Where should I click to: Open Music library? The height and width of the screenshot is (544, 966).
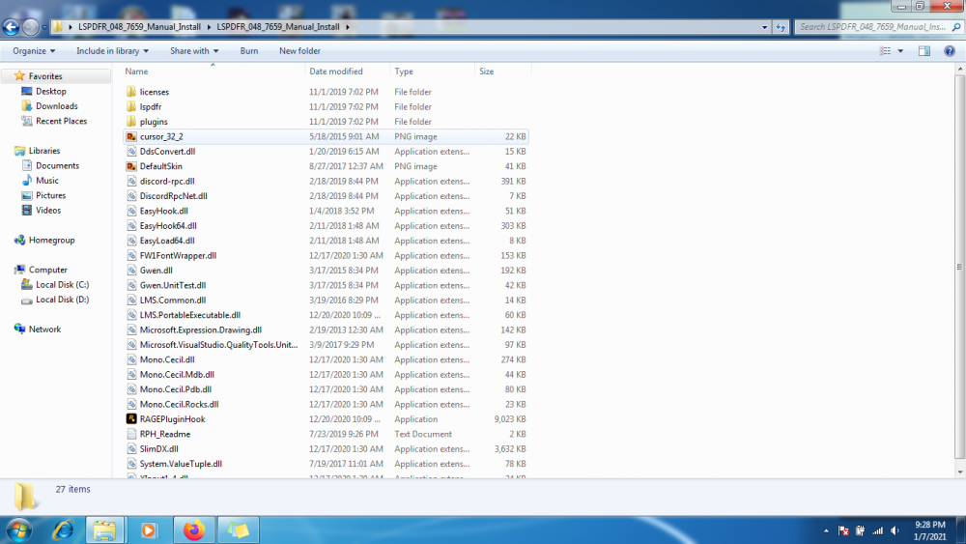[46, 181]
